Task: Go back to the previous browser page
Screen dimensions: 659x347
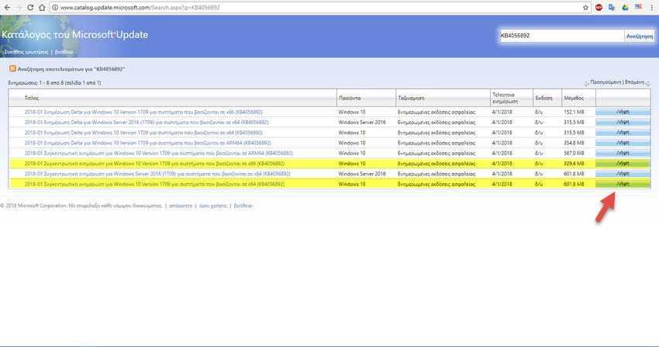Action: point(7,8)
